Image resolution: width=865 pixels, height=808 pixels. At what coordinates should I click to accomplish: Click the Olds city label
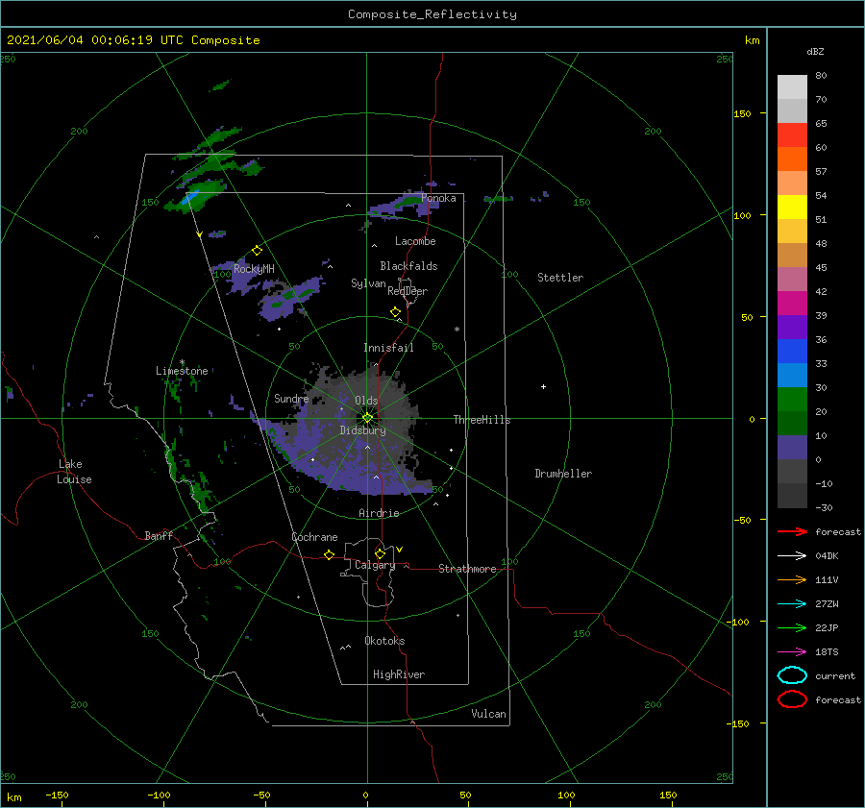pyautogui.click(x=366, y=401)
